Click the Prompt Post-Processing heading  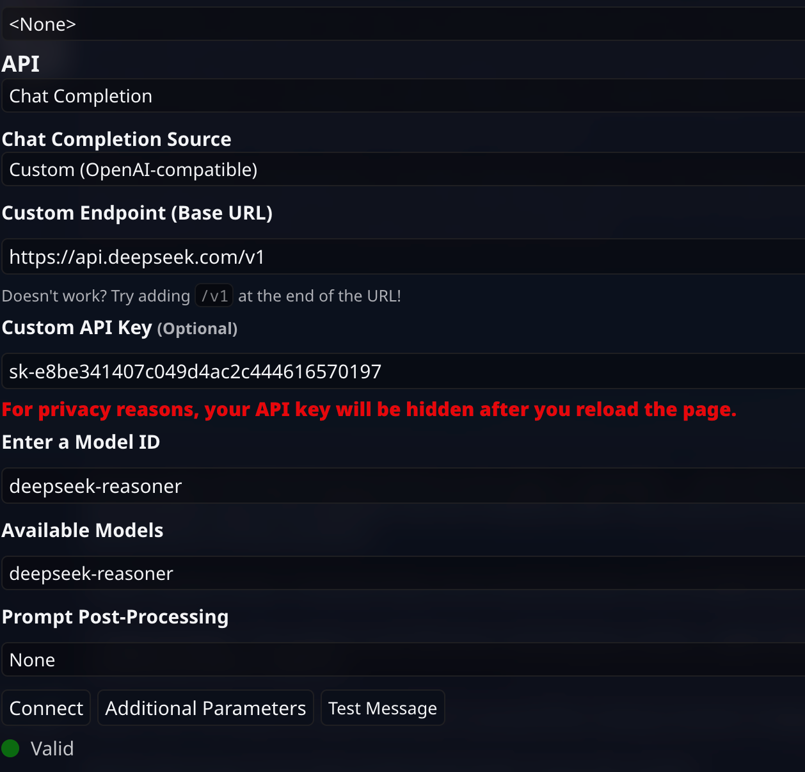click(x=115, y=617)
